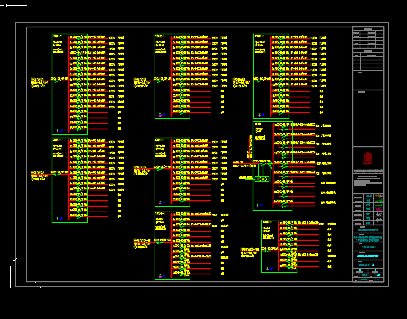Click the ground symbol in panel 1A104-1
This screenshot has width=407, height=319.
[160, 276]
